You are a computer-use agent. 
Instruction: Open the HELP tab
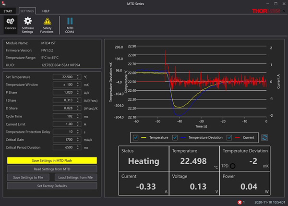[46, 11]
